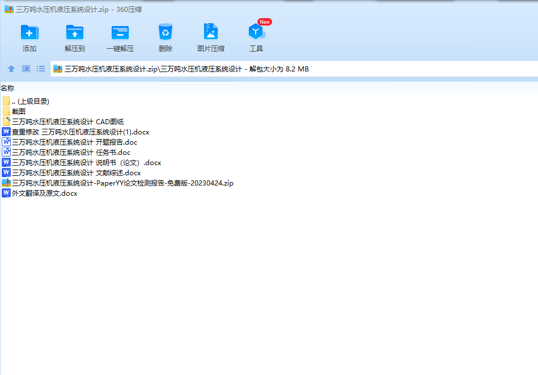
Task: Select the row .. (上级目录)
Action: pos(31,102)
